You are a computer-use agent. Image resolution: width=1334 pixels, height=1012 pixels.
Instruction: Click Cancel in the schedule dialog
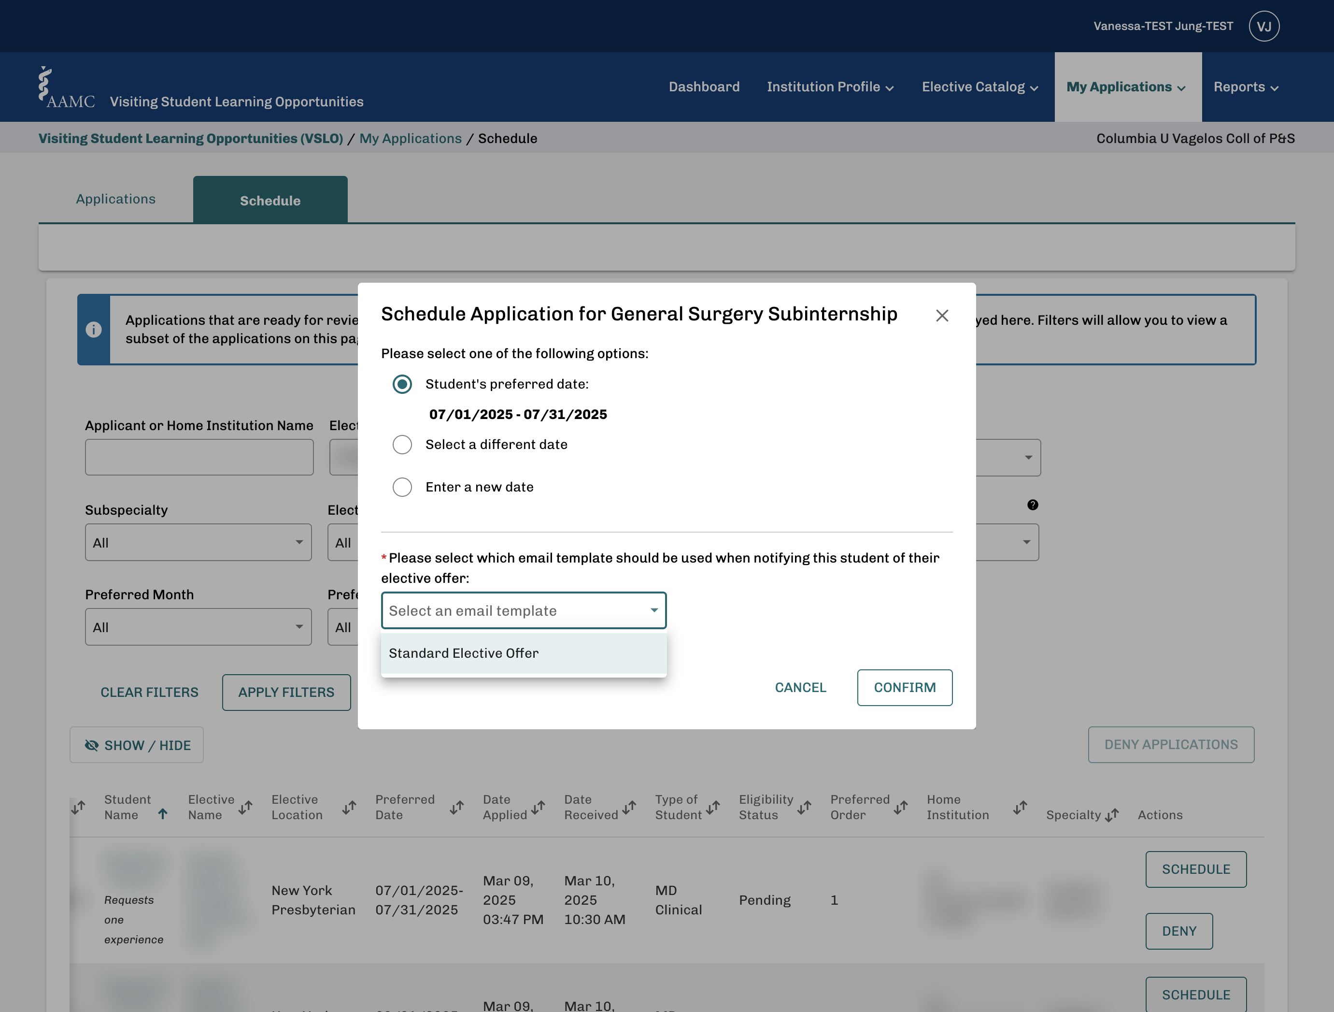click(800, 687)
